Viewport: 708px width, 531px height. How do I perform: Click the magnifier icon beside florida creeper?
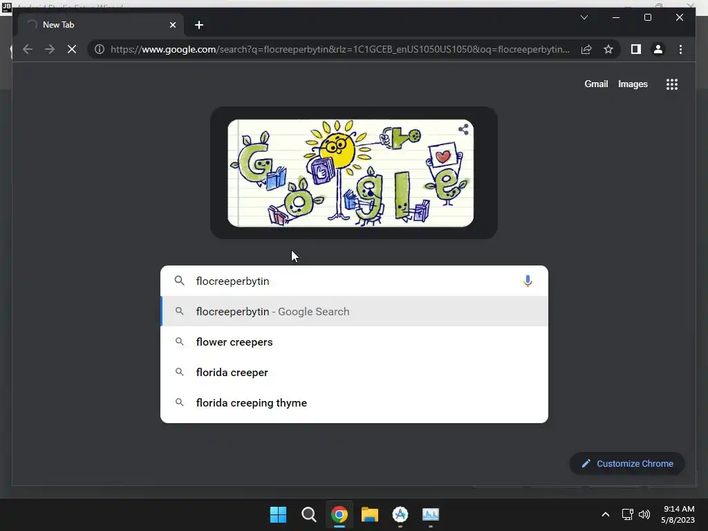179,371
